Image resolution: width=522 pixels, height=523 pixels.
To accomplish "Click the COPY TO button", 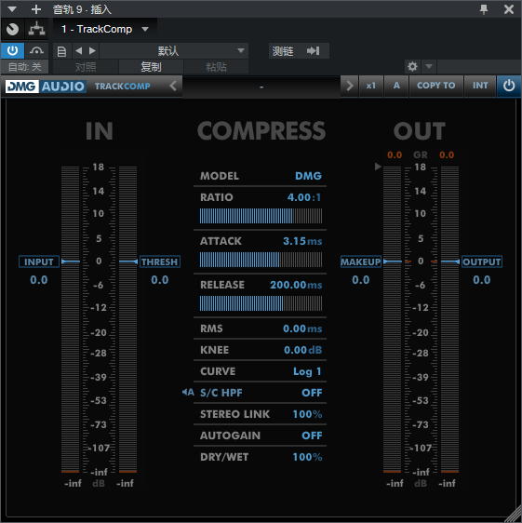I will [x=436, y=86].
